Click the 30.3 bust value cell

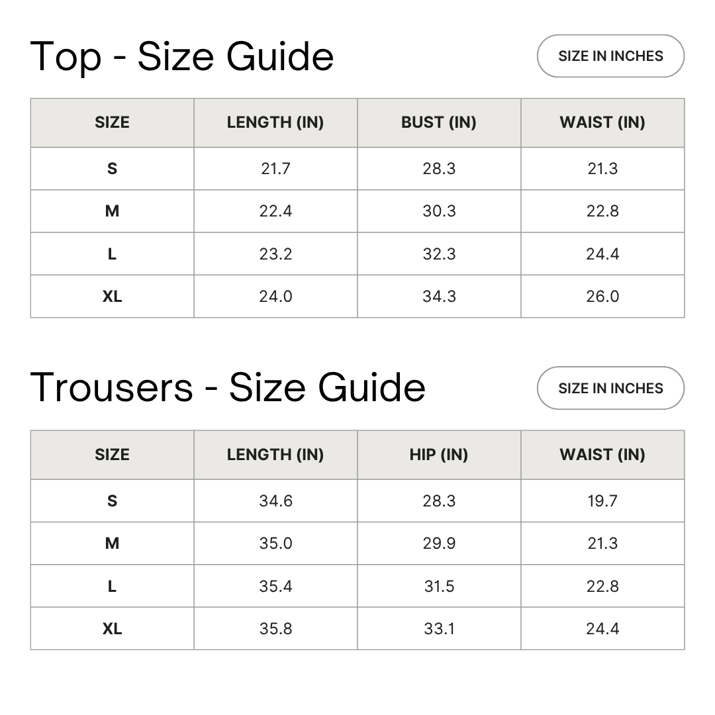click(x=439, y=211)
